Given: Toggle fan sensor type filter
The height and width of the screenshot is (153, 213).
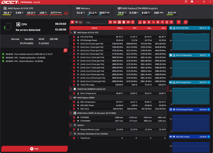Looking at the screenshot, I should click(x=158, y=22).
